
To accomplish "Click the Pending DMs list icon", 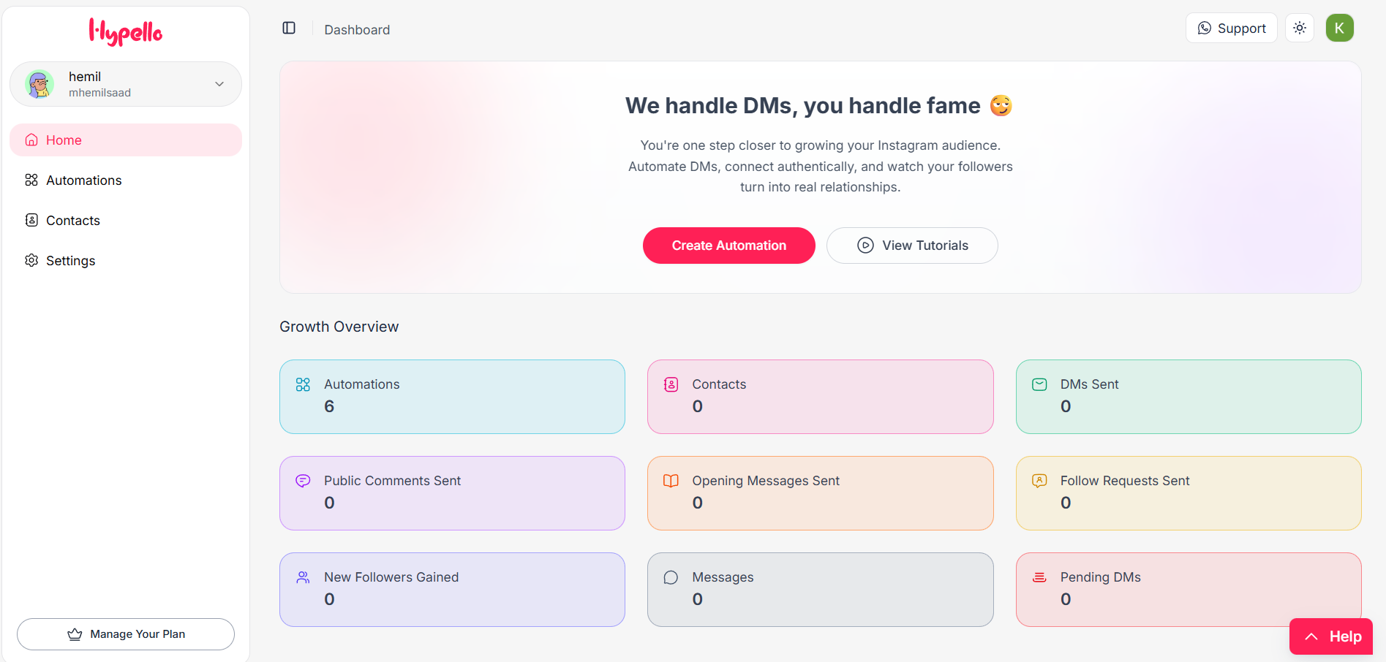I will [1039, 577].
